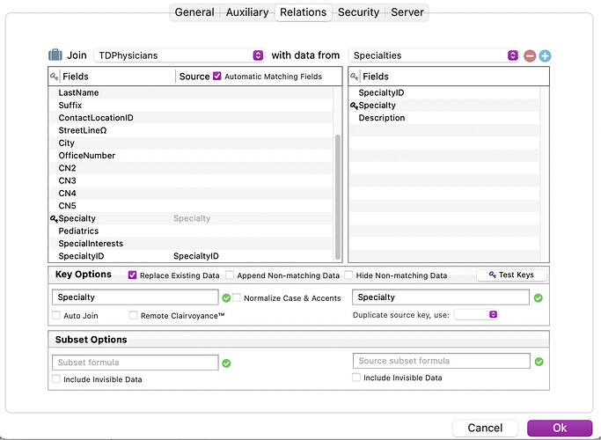Confirm with the Ok button

(560, 428)
